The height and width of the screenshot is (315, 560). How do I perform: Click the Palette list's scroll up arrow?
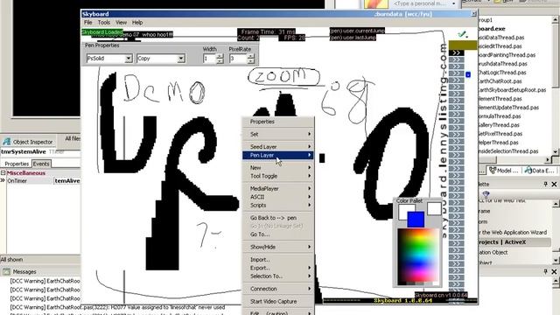[556, 204]
